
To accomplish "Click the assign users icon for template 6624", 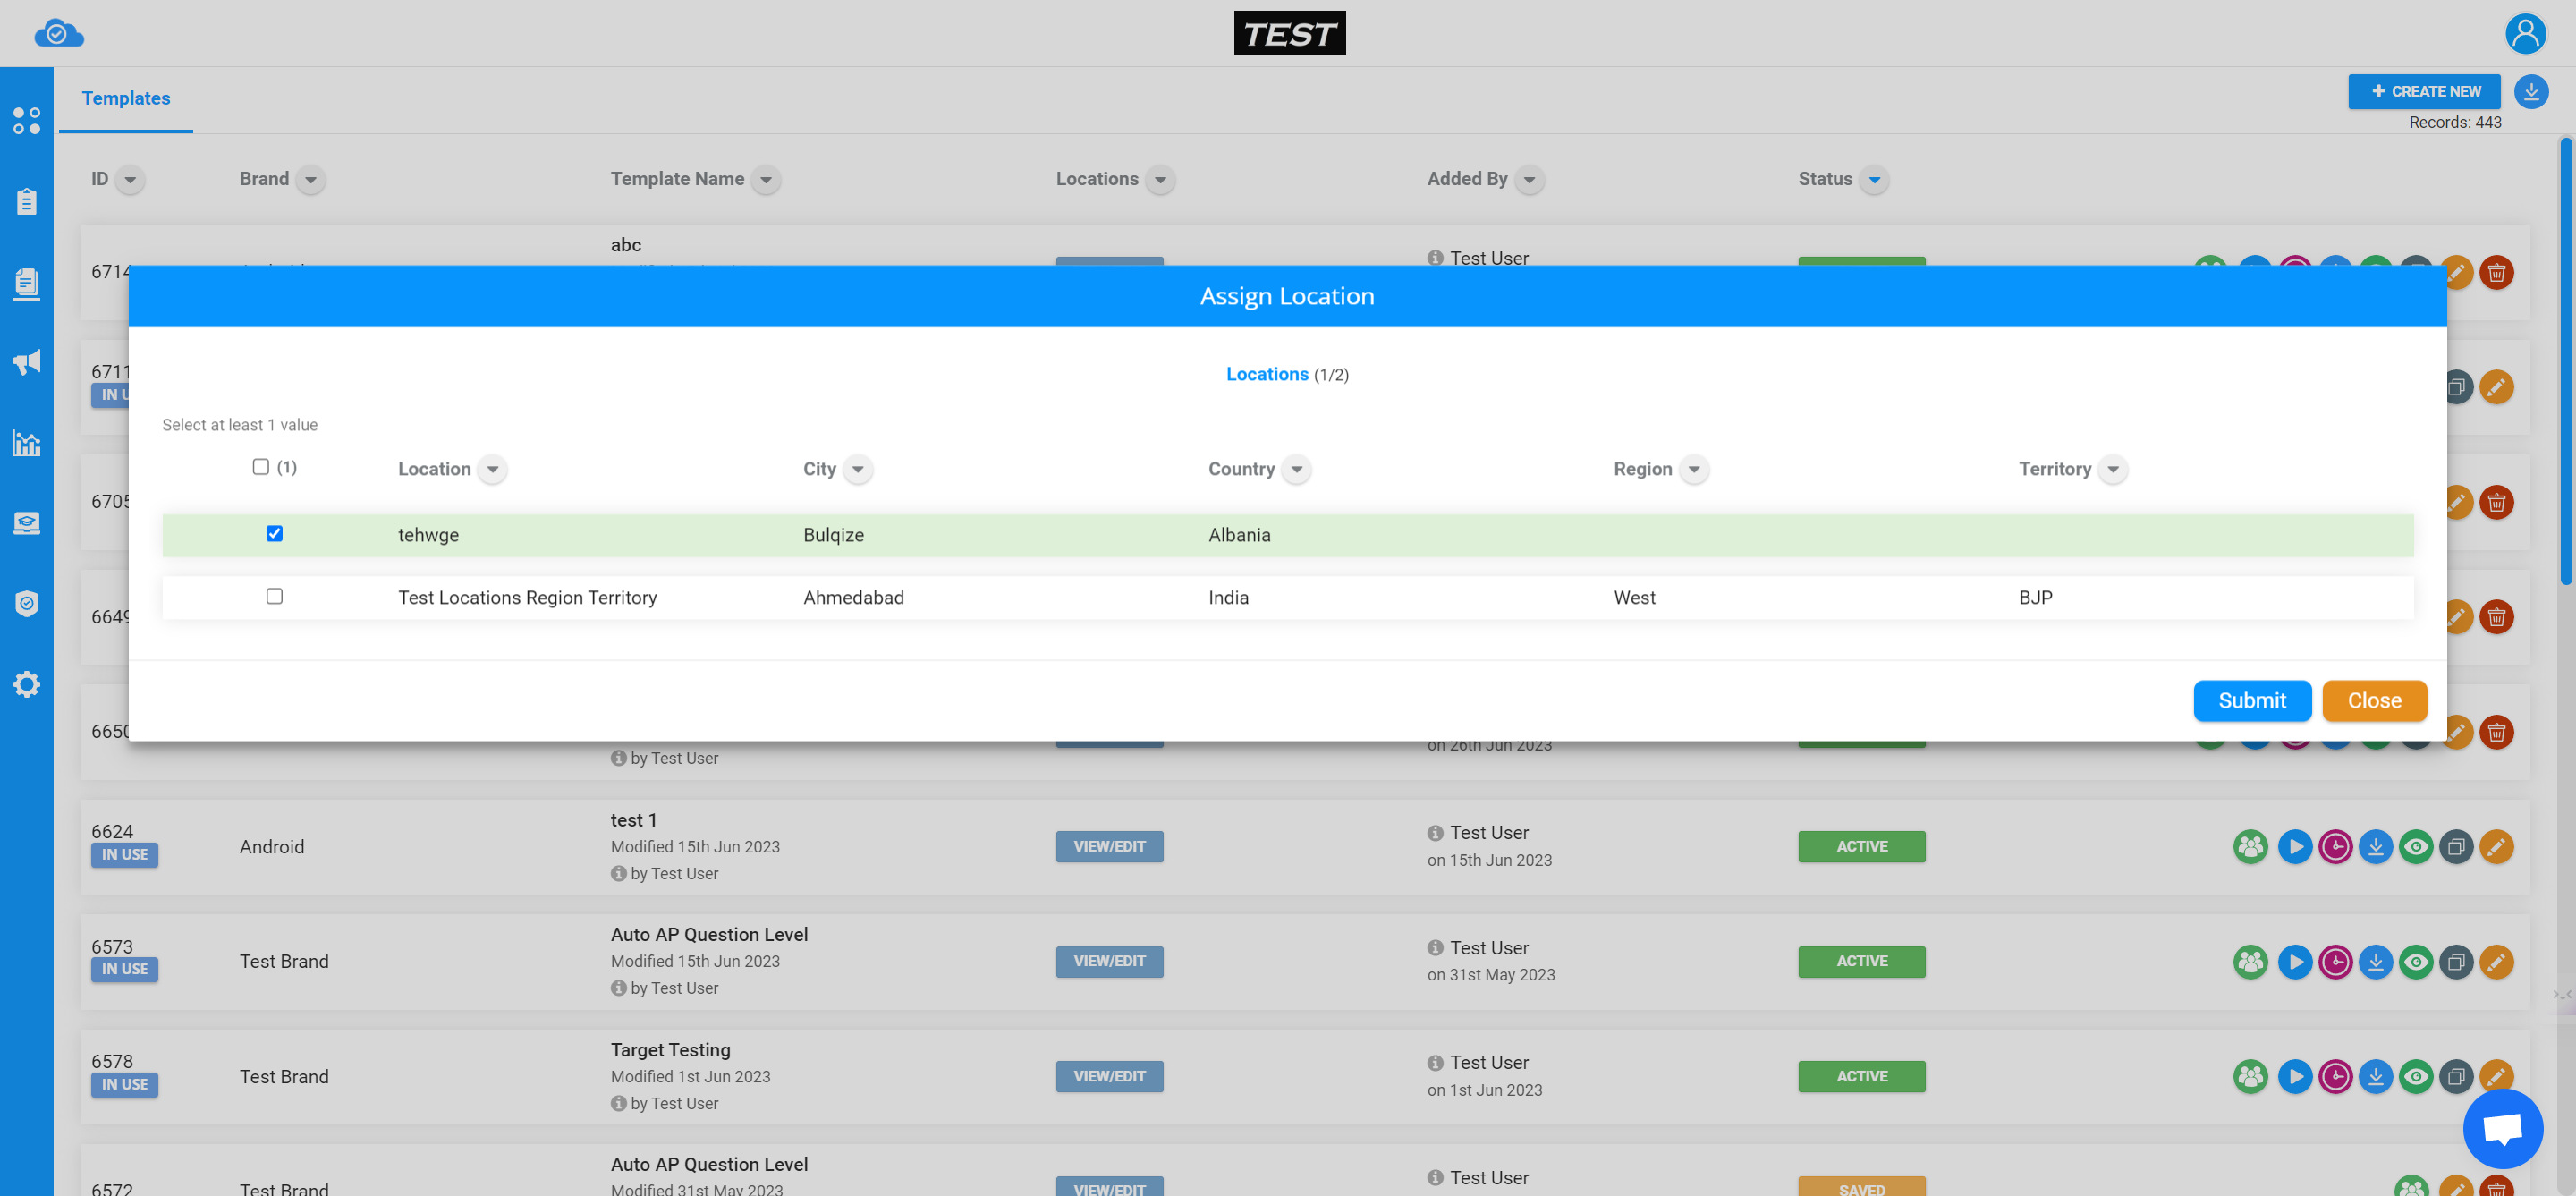I will [2250, 847].
